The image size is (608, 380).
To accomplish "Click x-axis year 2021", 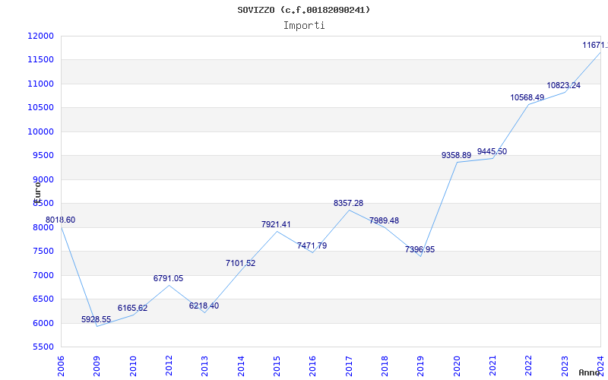I will click(492, 366).
